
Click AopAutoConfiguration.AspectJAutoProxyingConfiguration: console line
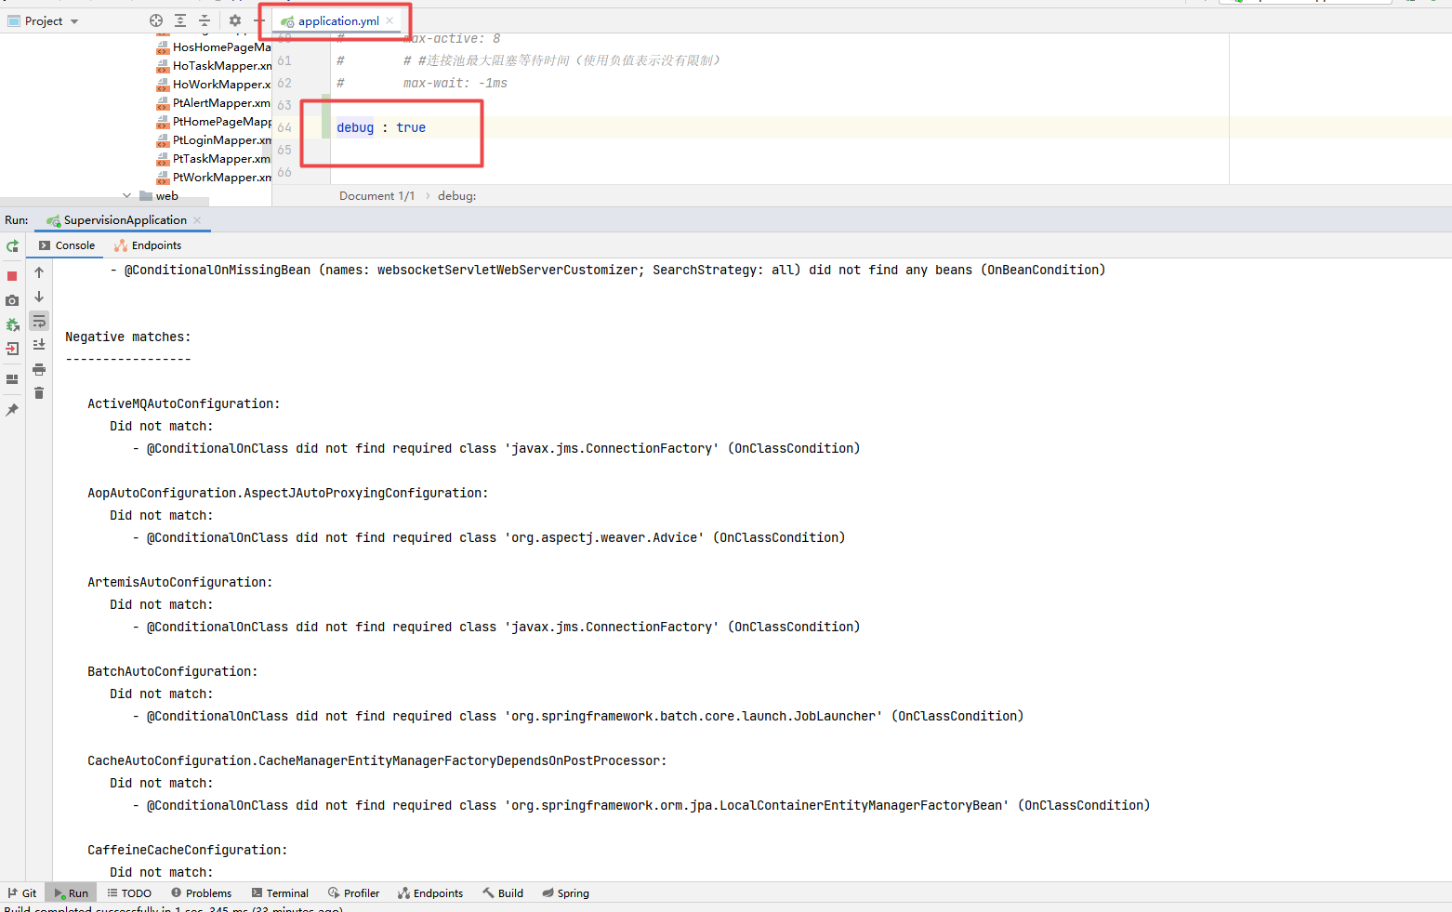287,493
